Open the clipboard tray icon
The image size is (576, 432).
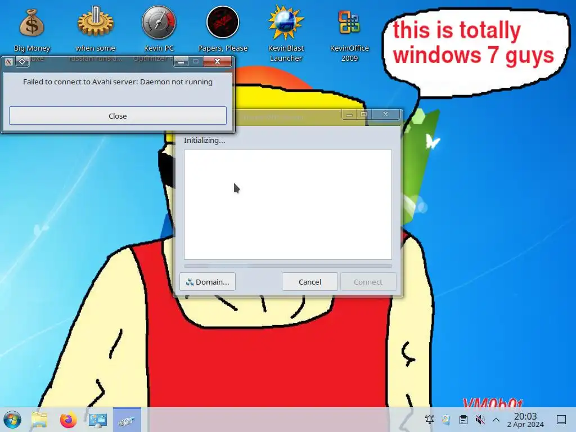coord(463,420)
